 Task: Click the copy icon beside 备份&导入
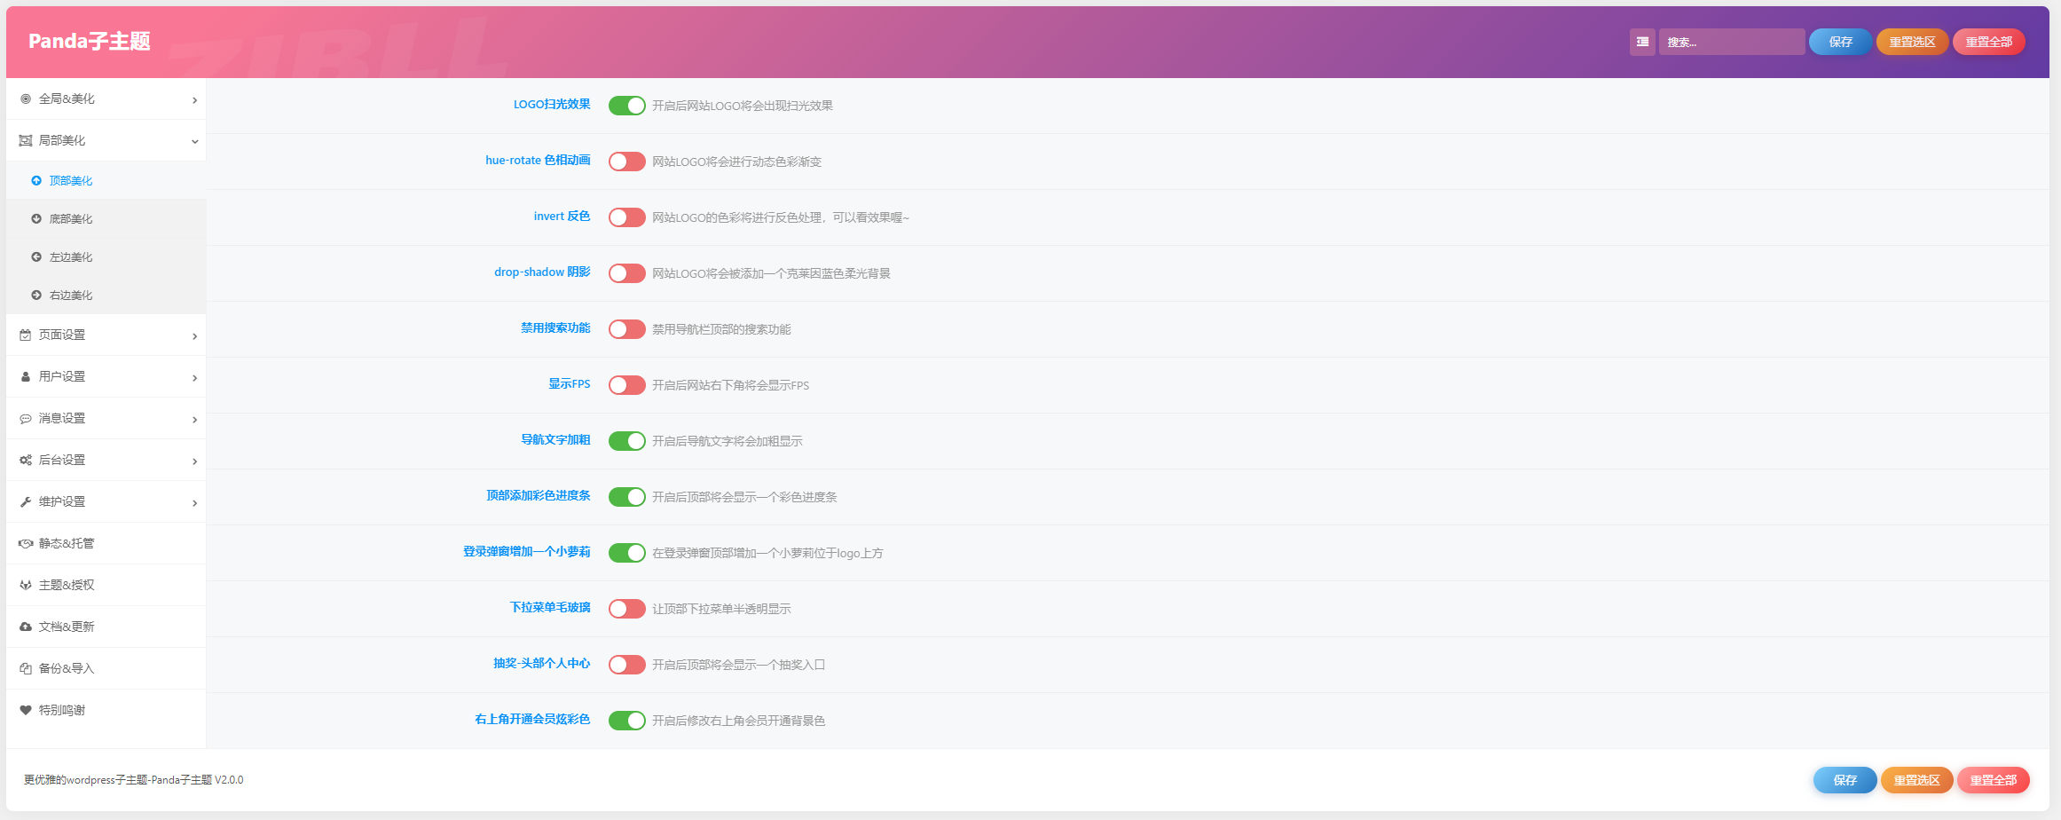point(26,669)
